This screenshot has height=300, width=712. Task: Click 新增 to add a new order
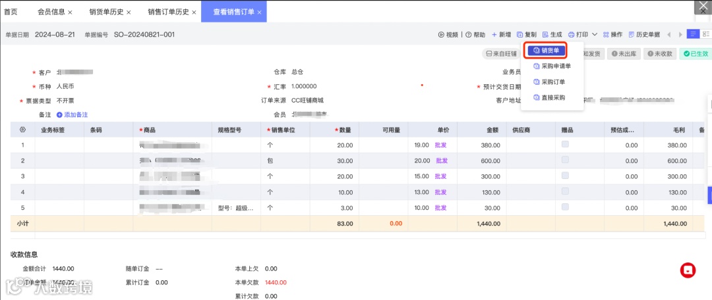[x=501, y=34]
